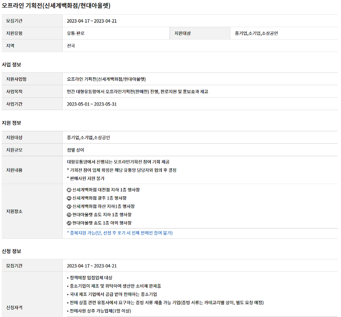
Task: Click the 사업목적 row label
Action: point(14,92)
